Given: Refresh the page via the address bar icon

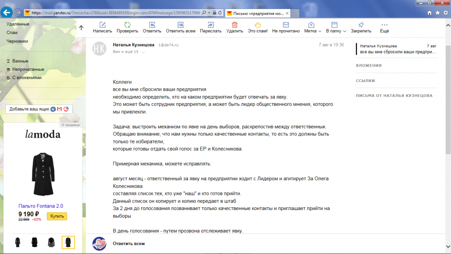Looking at the screenshot, I should coord(221,12).
